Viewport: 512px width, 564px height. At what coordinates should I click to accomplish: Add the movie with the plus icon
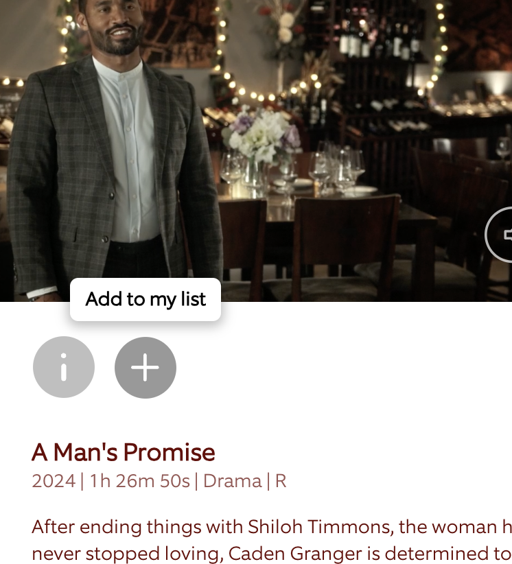click(x=146, y=367)
